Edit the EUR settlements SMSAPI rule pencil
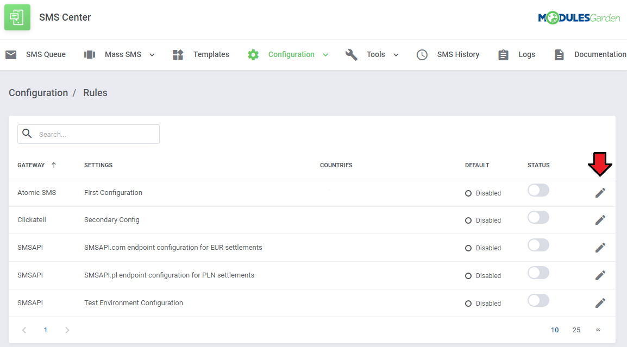Image resolution: width=627 pixels, height=347 pixels. [600, 248]
